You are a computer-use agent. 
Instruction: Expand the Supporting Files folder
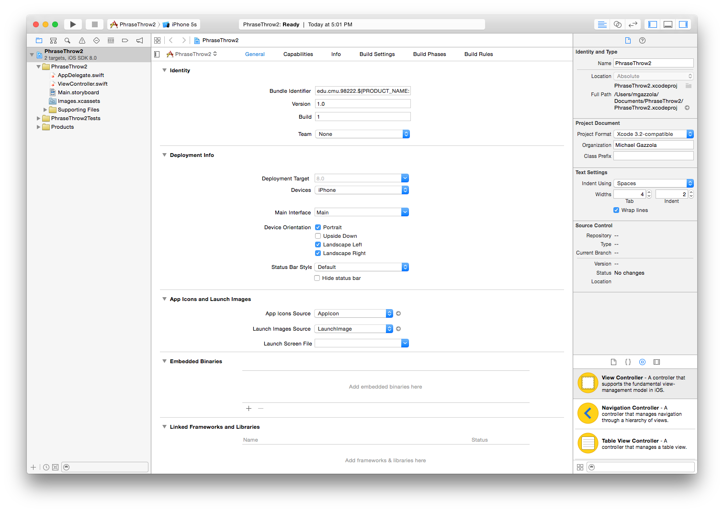point(45,110)
